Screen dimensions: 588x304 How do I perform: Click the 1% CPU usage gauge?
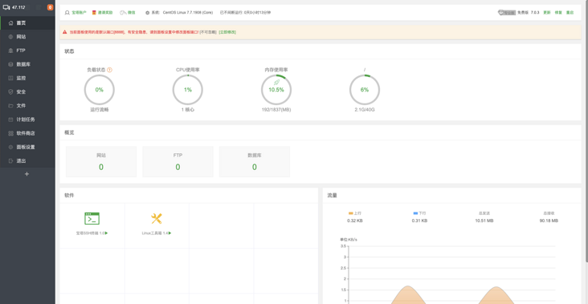click(187, 90)
